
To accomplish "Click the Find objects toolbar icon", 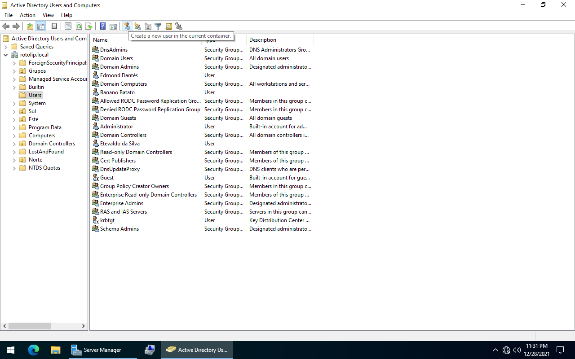I will tap(168, 26).
